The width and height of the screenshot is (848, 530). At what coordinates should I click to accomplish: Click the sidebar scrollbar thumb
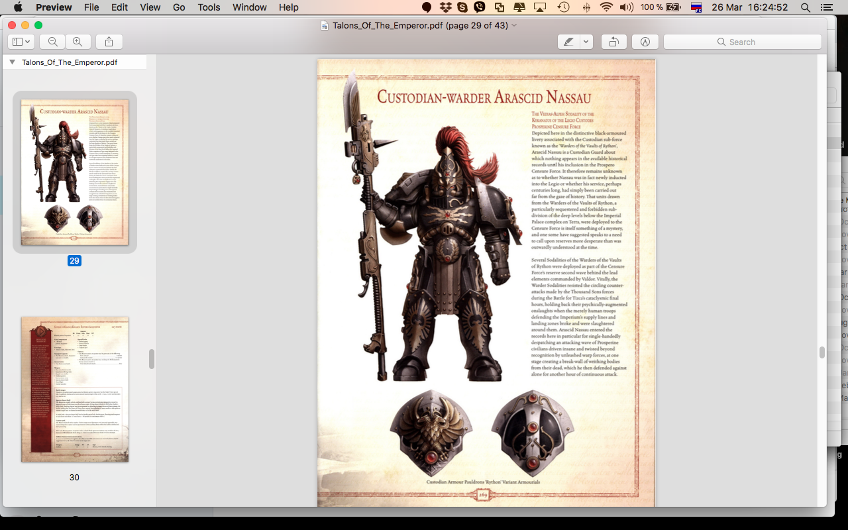point(152,359)
